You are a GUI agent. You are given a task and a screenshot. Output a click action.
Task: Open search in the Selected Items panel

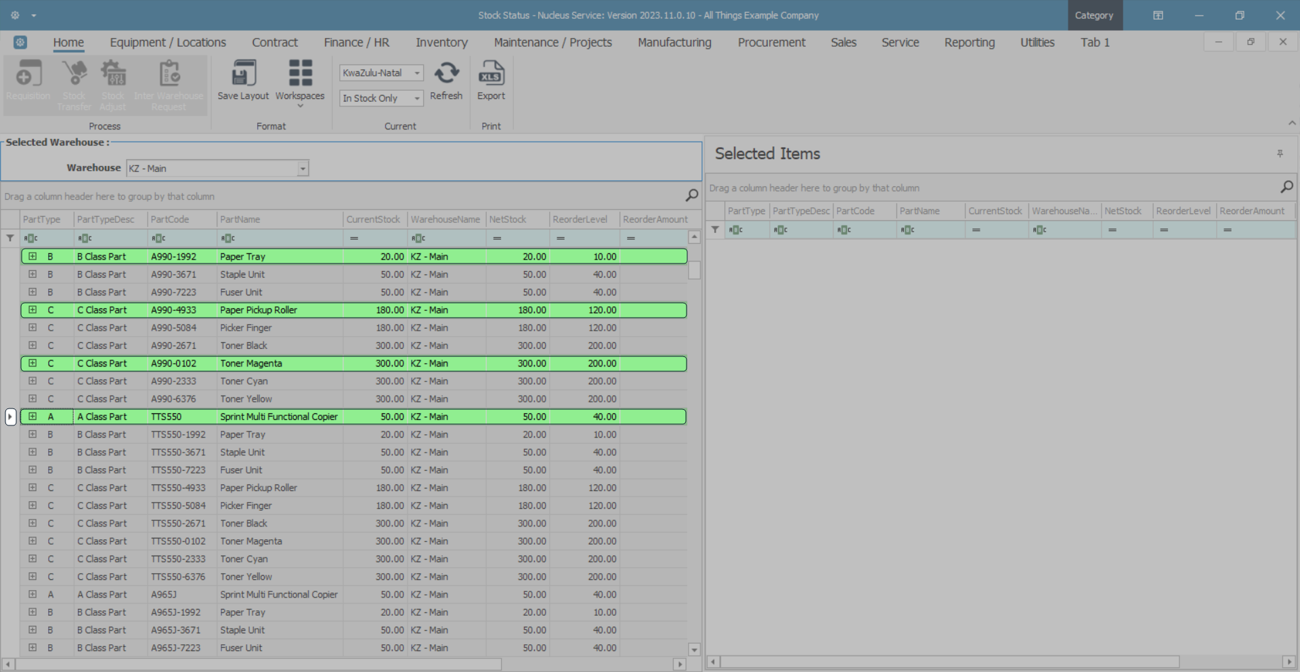pyautogui.click(x=1286, y=187)
